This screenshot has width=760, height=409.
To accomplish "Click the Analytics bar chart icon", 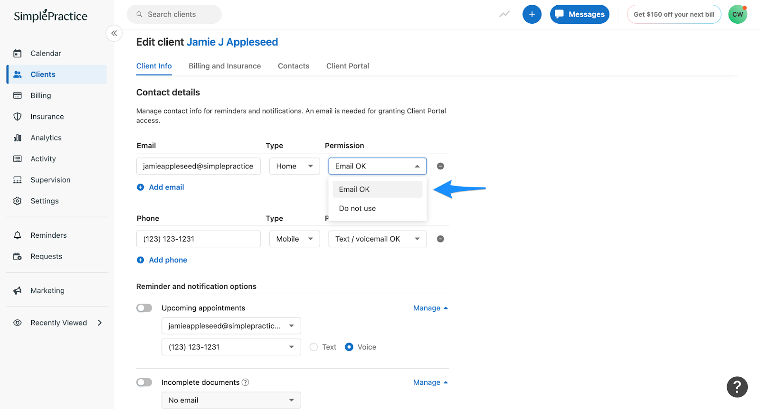I will pos(18,138).
